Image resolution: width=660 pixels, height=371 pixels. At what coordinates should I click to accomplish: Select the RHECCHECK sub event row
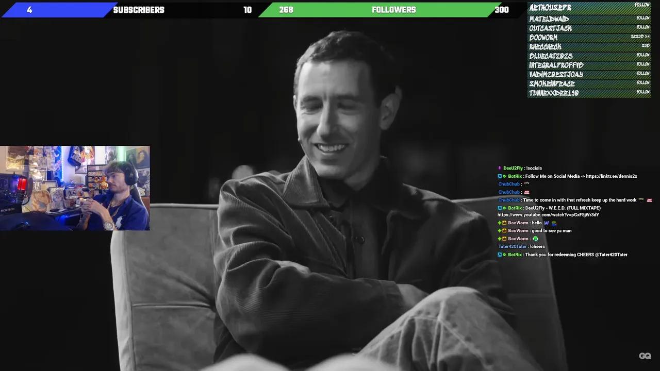point(589,47)
